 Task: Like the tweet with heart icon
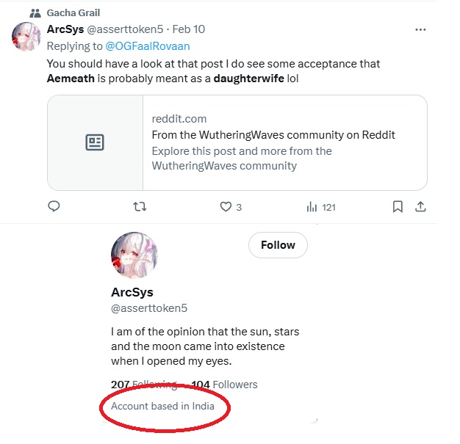(226, 207)
